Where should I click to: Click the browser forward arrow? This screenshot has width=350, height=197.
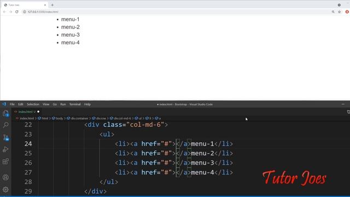click(x=10, y=11)
